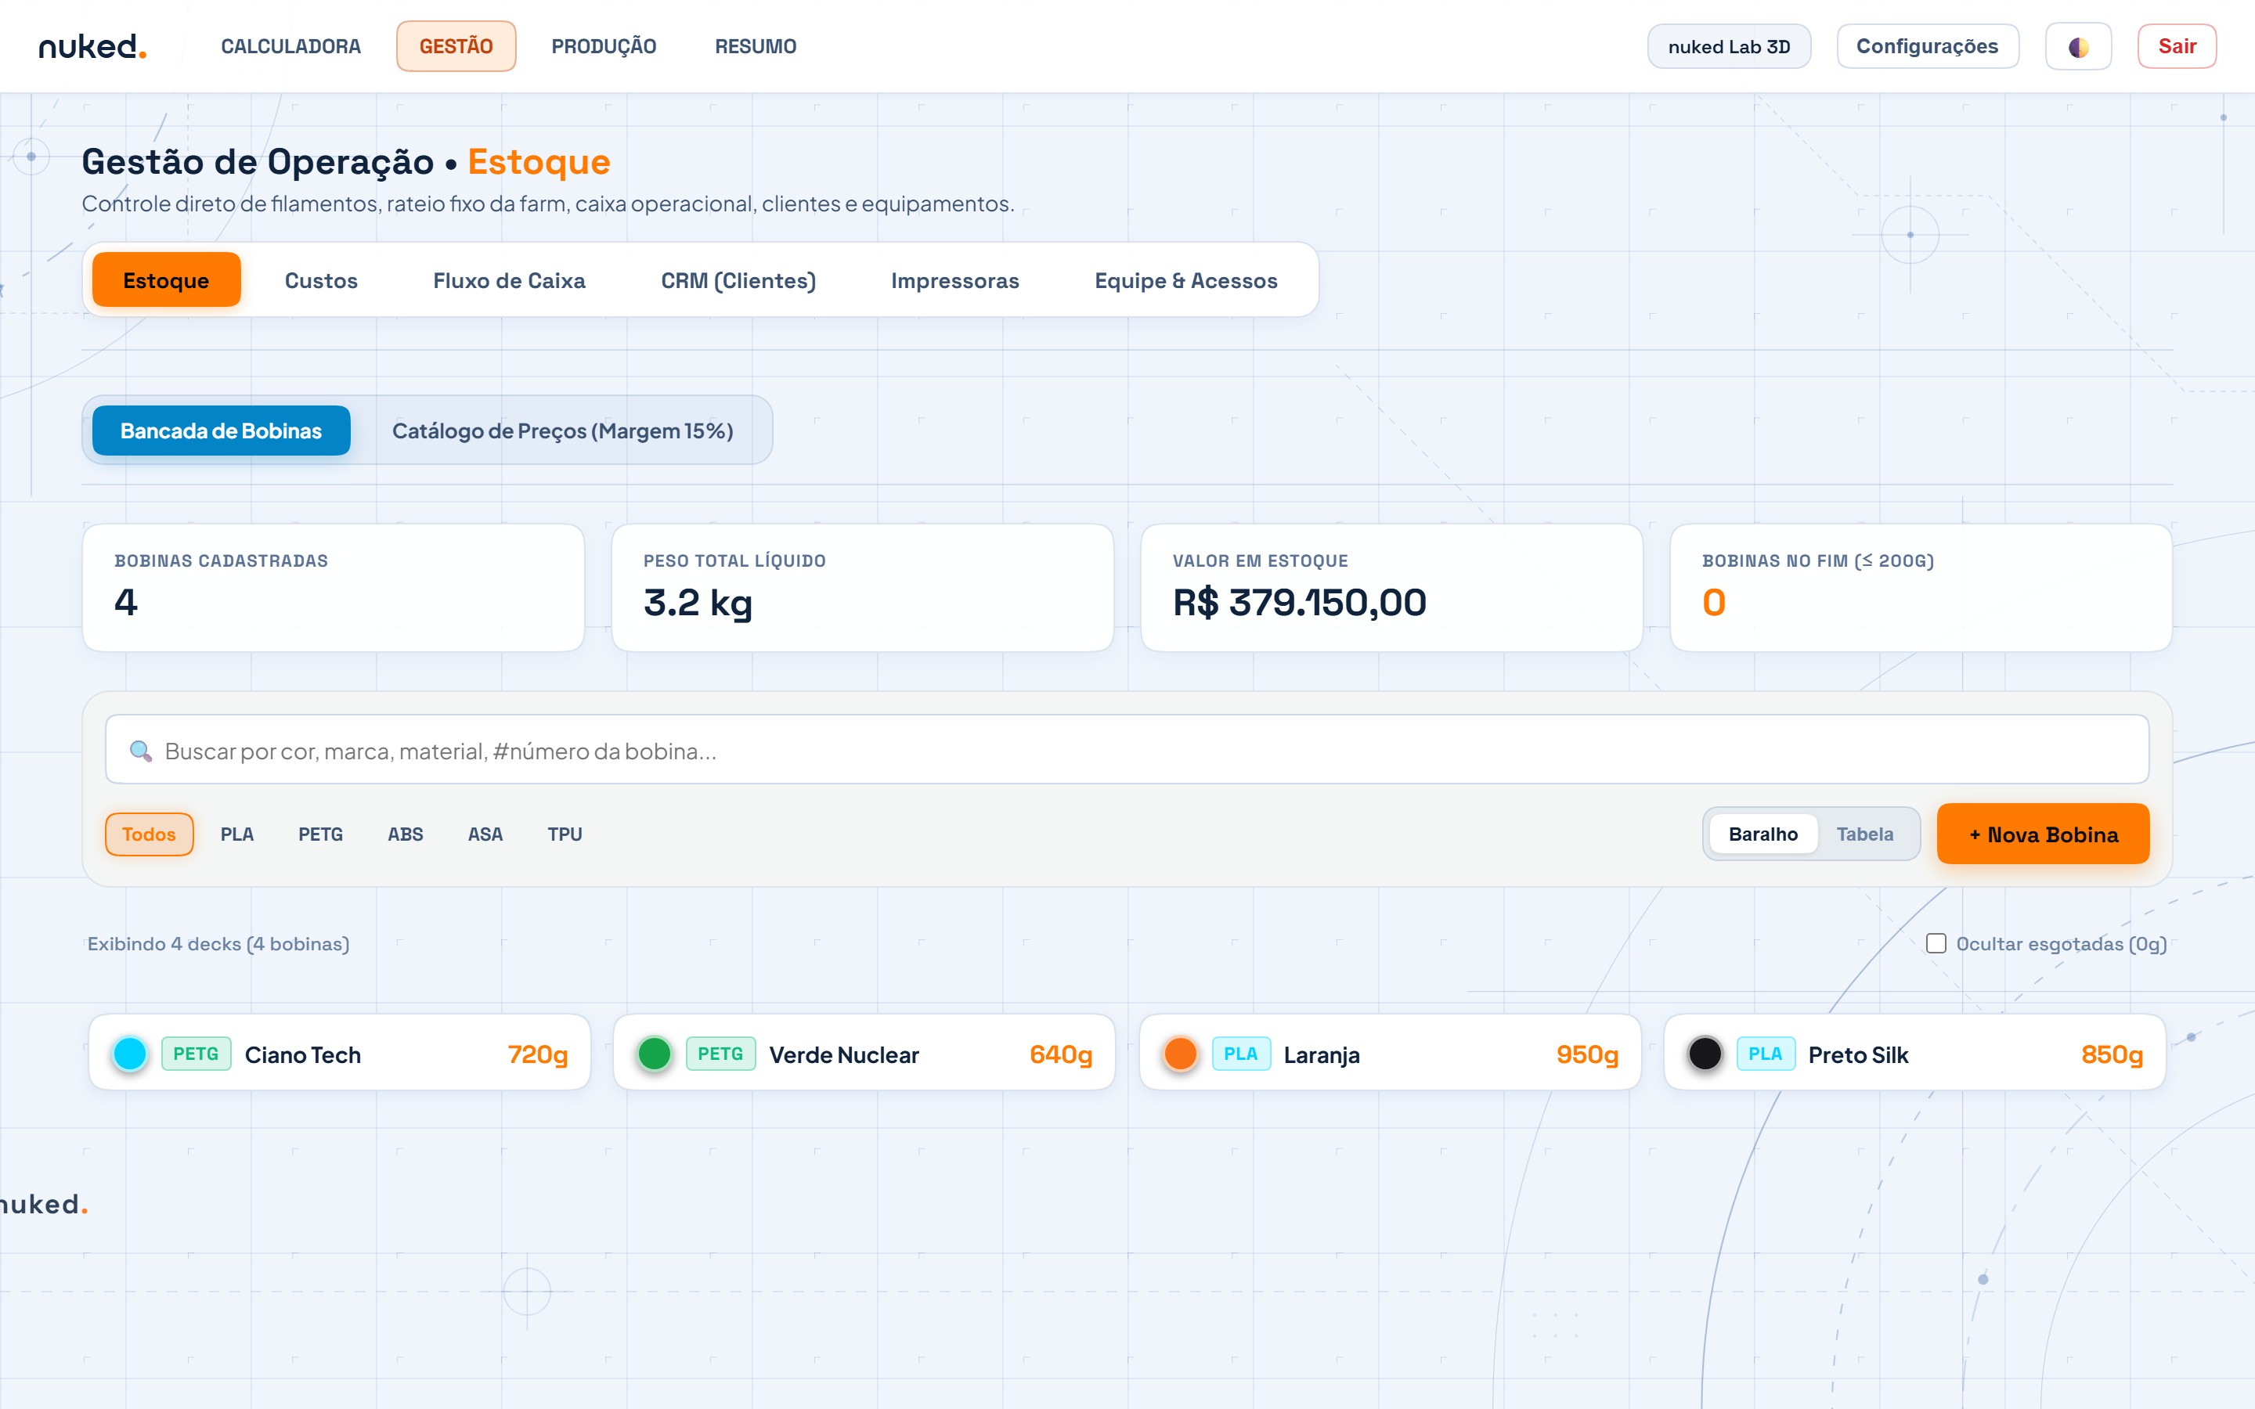Go to RESUMO section
The image size is (2255, 1409).
pyautogui.click(x=756, y=47)
